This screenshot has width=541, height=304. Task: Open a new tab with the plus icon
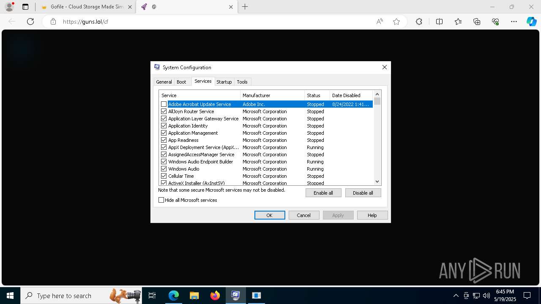click(x=245, y=7)
